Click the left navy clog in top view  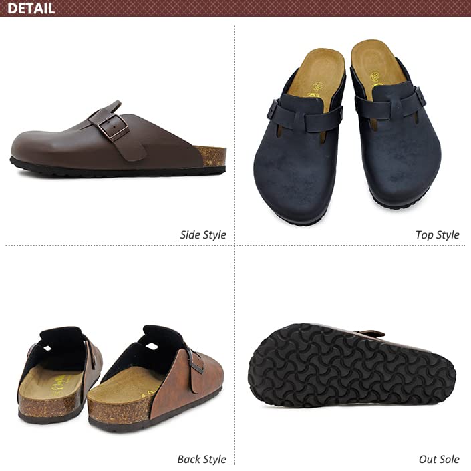tap(299, 137)
